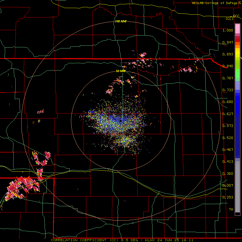Click the 0.947 legend value
242x242 pixels.
click(228, 42)
